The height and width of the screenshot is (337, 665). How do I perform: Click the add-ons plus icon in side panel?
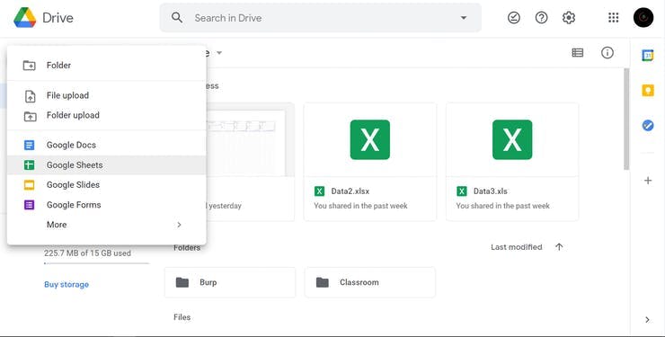[x=648, y=181]
